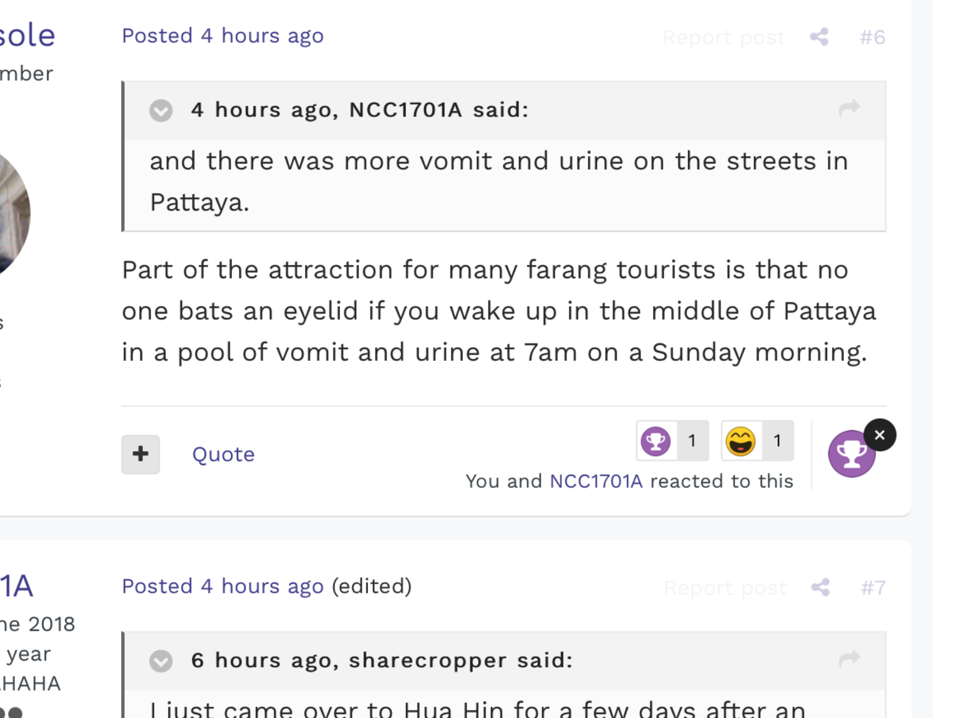The image size is (958, 718).
Task: Jump to sharecropper's quoted post arrow
Action: [x=849, y=659]
